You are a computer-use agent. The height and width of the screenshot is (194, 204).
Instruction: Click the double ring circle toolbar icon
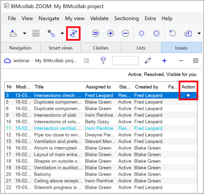156,33
